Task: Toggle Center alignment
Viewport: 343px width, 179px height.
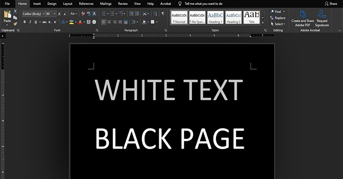Action: (x=109, y=22)
